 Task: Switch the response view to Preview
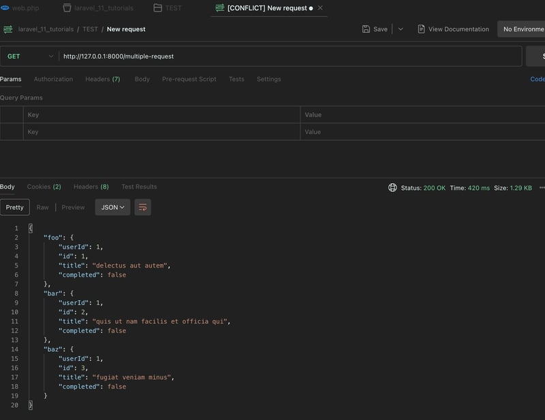coord(73,207)
